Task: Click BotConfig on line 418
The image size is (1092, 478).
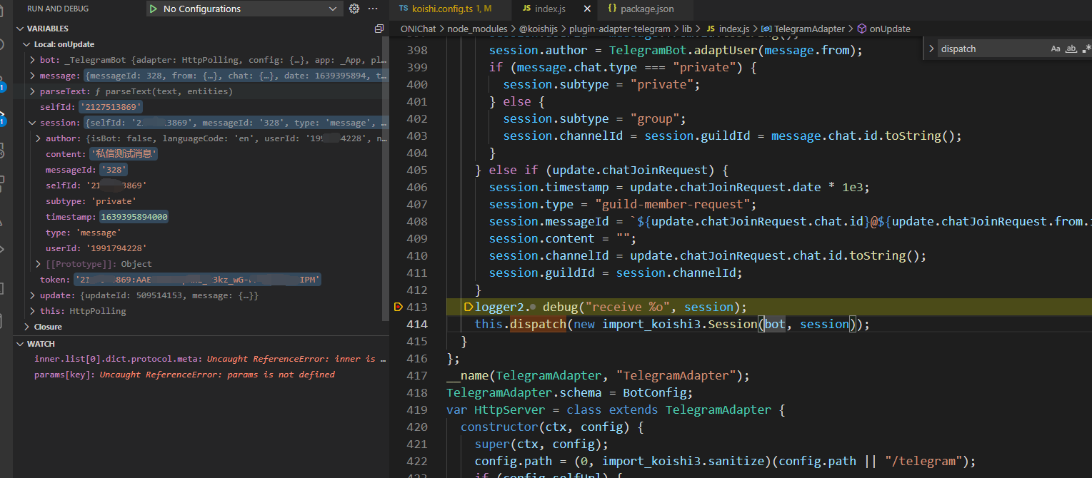Action: point(655,392)
